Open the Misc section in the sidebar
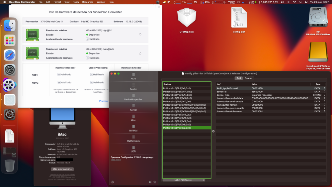Screen dimensions: 332x187 tap(133, 118)
